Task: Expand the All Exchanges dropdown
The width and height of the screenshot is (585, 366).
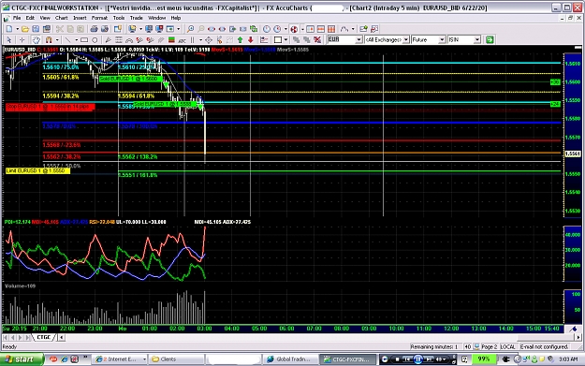Action: tap(406, 39)
